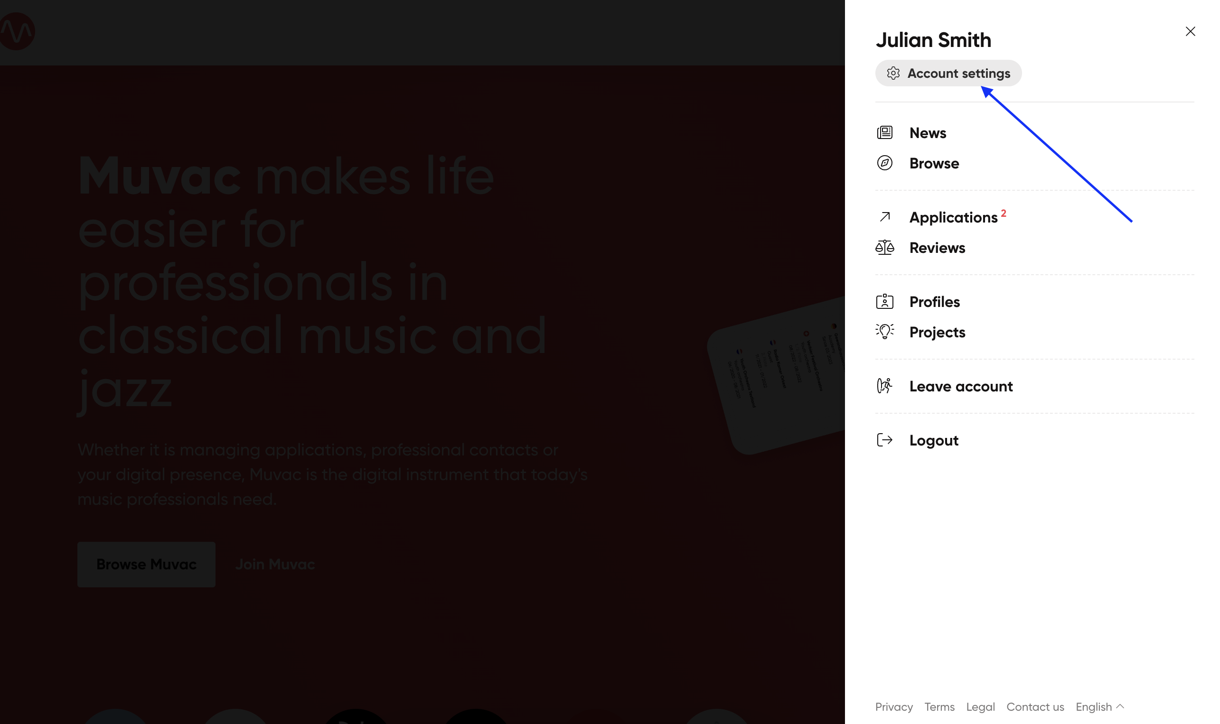Image resolution: width=1220 pixels, height=724 pixels.
Task: Click the News newspaper icon
Action: coord(885,133)
